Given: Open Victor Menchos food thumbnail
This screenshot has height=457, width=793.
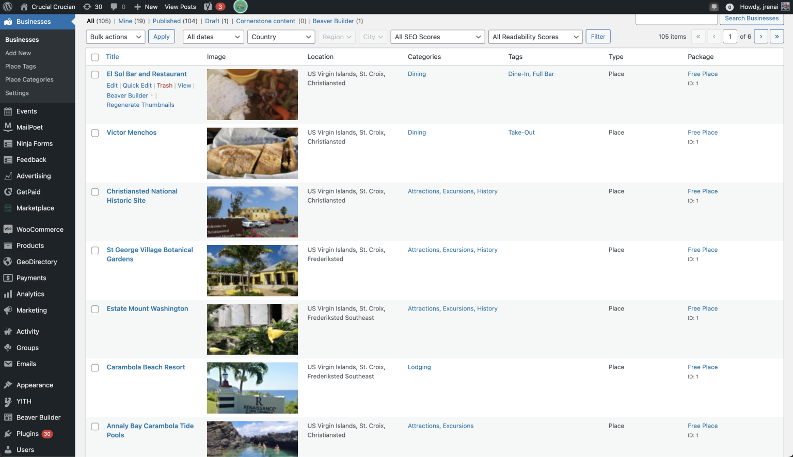Looking at the screenshot, I should click(252, 153).
